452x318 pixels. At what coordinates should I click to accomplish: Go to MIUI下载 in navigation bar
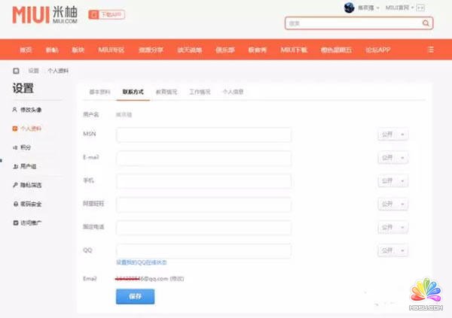tap(294, 49)
